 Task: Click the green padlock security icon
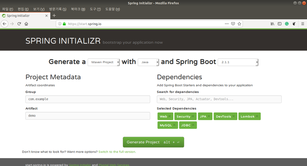tap(64, 24)
